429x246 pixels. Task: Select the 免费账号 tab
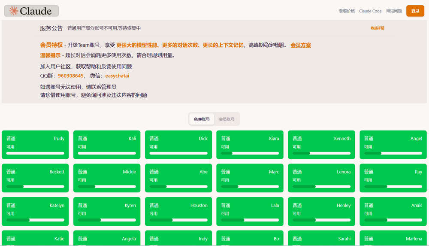[x=202, y=119]
